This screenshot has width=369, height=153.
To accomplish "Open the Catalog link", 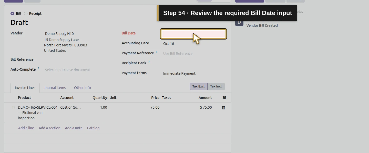I will click(x=93, y=128).
